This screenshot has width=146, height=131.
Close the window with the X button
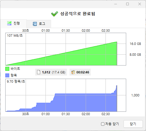click(140, 4)
